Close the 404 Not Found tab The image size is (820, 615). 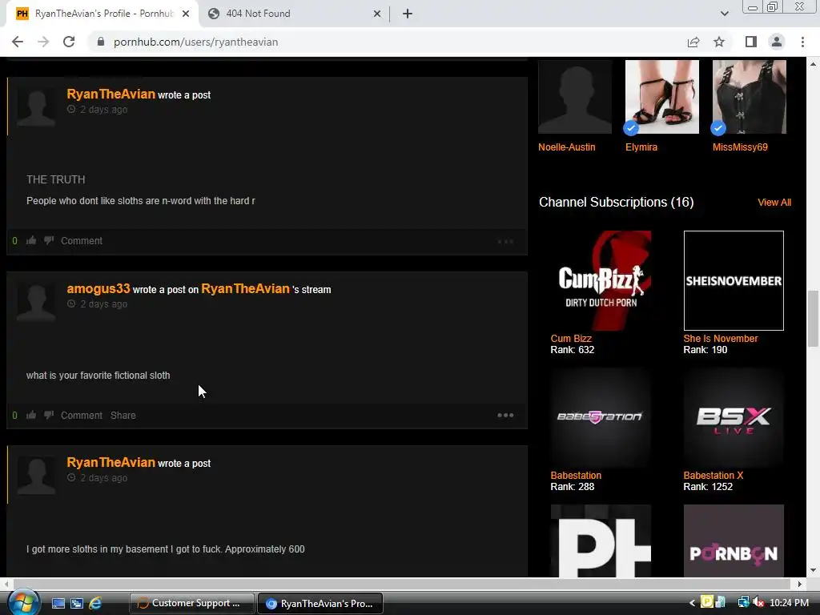point(377,14)
